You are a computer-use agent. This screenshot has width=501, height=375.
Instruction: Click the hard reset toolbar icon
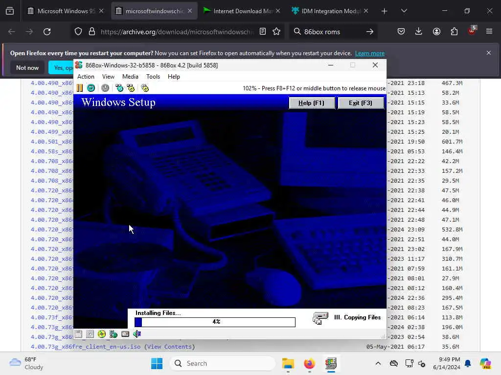[91, 88]
